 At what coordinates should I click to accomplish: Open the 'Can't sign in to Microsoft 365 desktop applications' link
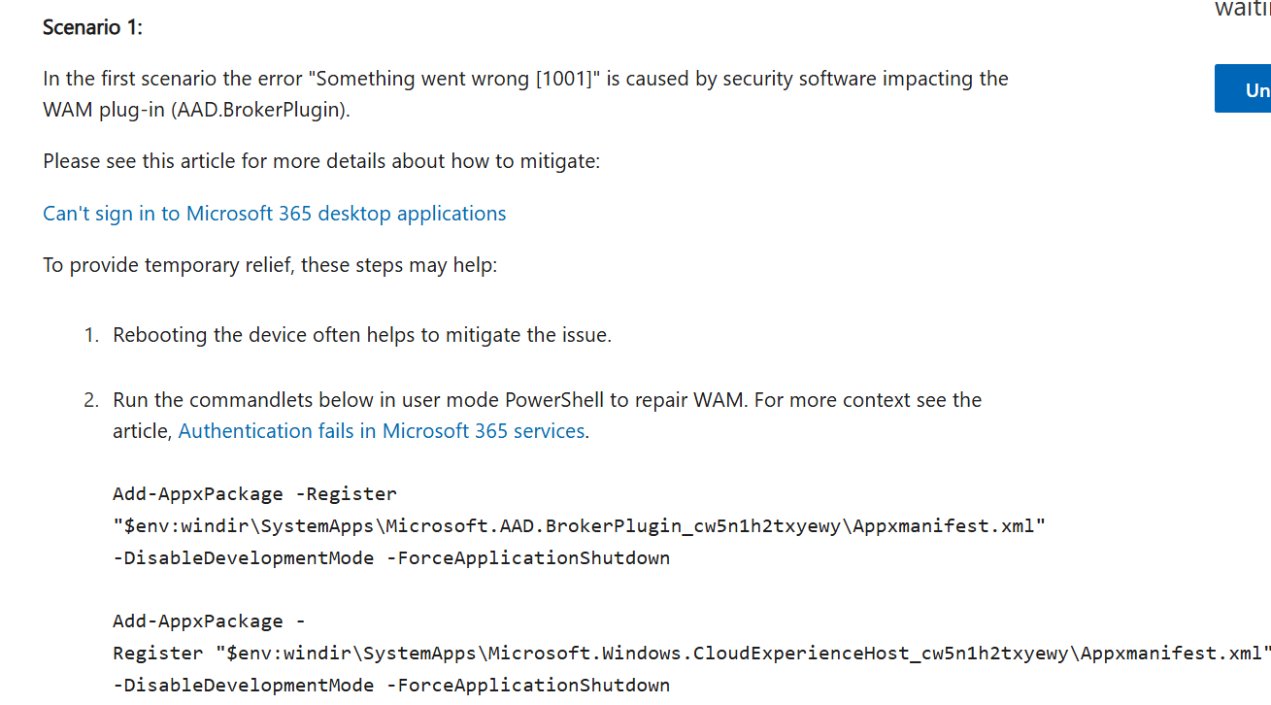pyautogui.click(x=274, y=213)
